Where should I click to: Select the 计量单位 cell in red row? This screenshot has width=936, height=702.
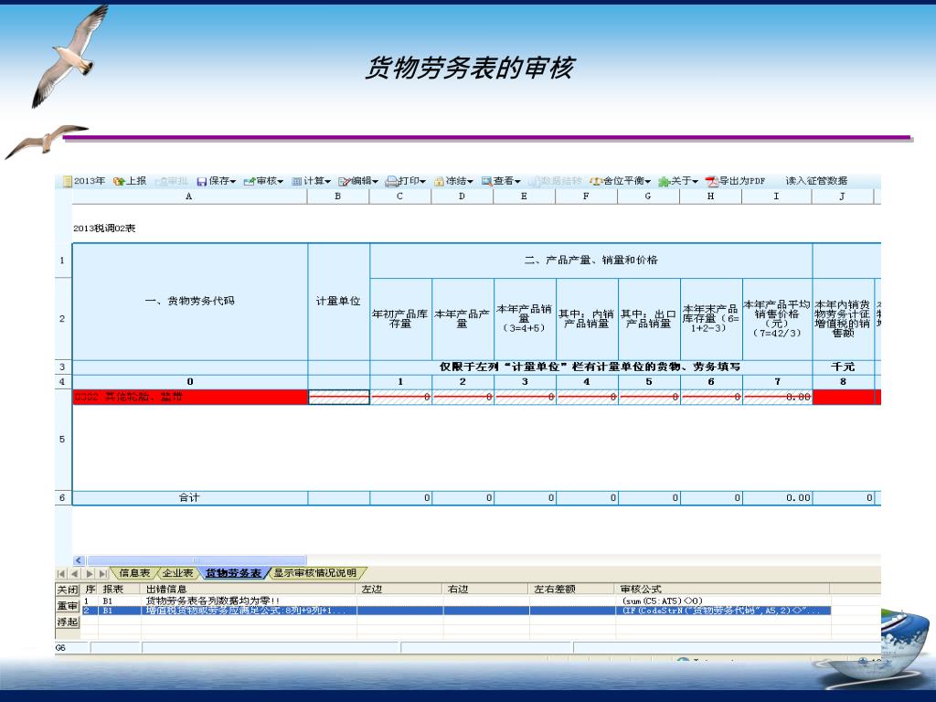click(339, 397)
